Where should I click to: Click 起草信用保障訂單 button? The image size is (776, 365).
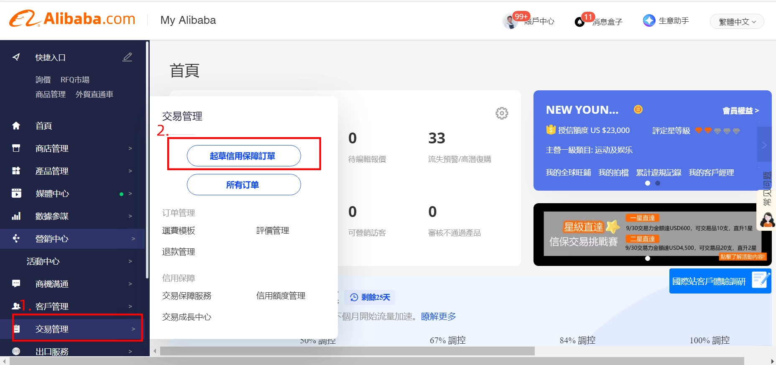pyautogui.click(x=244, y=156)
